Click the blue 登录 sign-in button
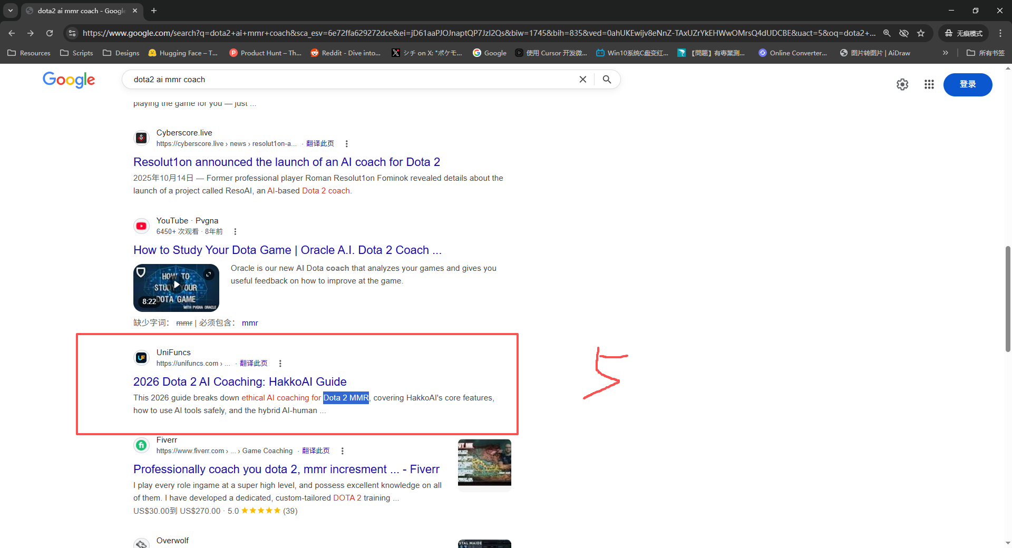This screenshot has height=548, width=1012. [x=967, y=84]
